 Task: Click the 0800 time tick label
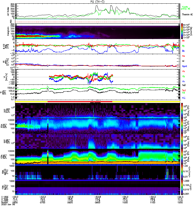[70, 203]
